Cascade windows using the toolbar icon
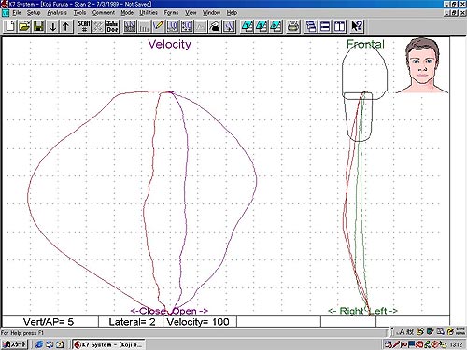 311,26
